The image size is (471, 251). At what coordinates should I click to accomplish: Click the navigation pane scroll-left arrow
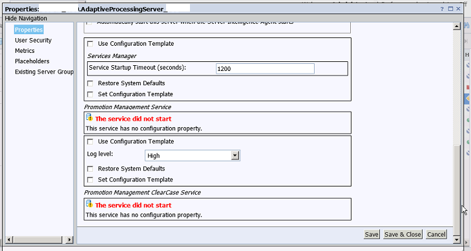[9, 239]
